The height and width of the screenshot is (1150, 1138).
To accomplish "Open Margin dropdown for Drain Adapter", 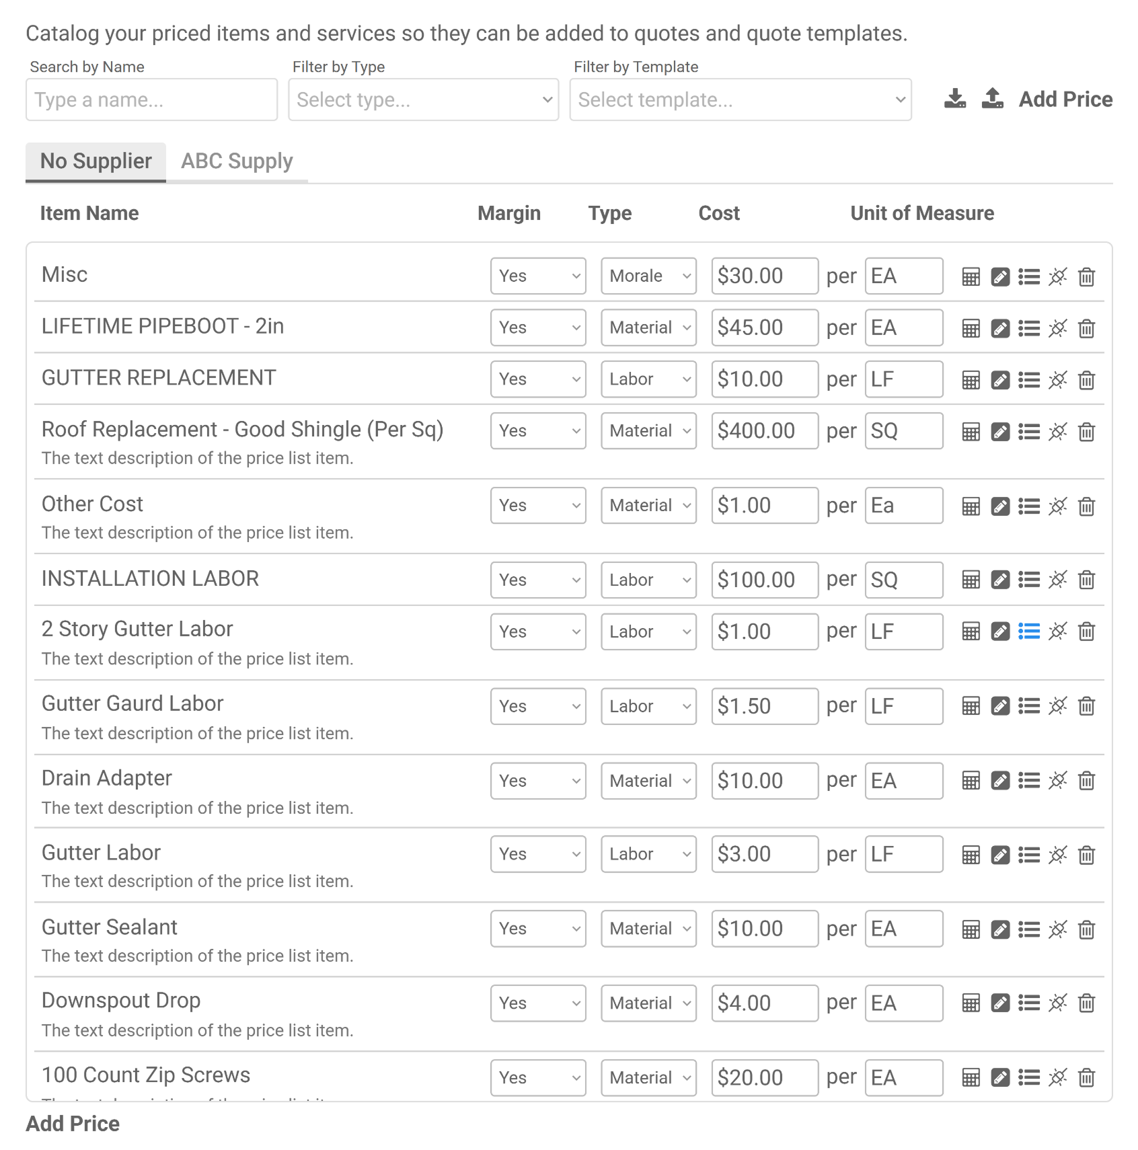I will coord(538,781).
